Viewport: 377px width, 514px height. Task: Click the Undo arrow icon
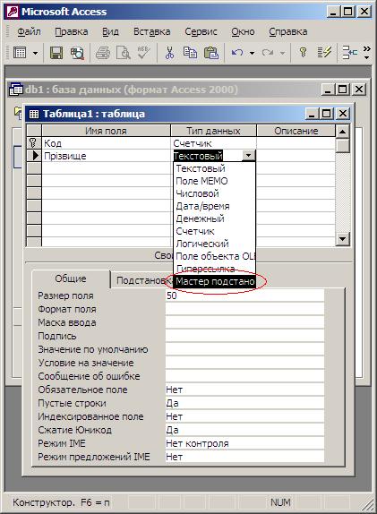(x=237, y=53)
